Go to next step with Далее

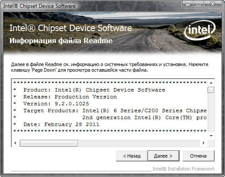pyautogui.click(x=163, y=156)
